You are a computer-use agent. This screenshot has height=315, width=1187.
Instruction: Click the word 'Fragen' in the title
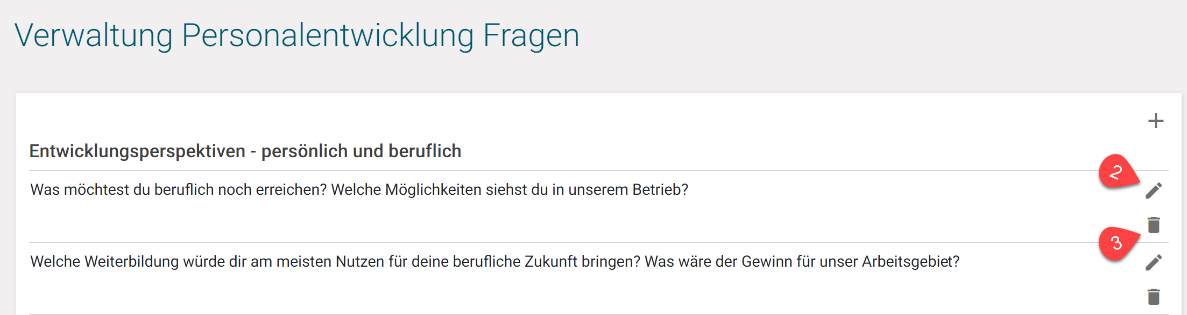(x=531, y=36)
